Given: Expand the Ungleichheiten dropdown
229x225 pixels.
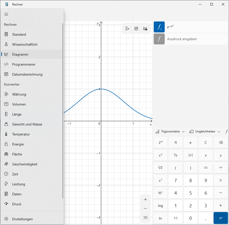Looking at the screenshot, I should tap(205, 131).
